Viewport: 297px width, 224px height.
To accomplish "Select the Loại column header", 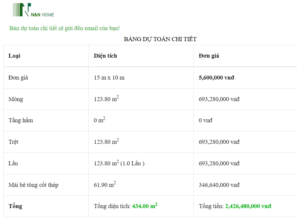I will [15, 56].
